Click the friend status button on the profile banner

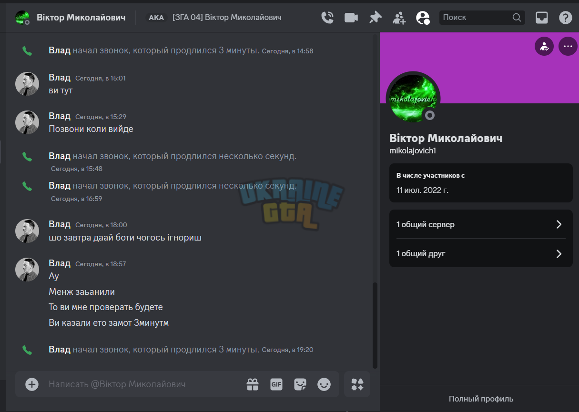(x=544, y=46)
